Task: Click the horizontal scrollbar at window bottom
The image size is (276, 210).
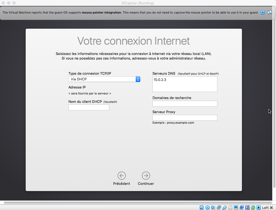Action: 138,203
